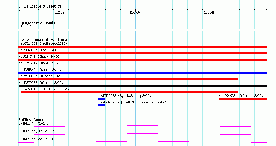Click the RefSeq Genes track title
This screenshot has height=146, width=276.
click(31, 120)
